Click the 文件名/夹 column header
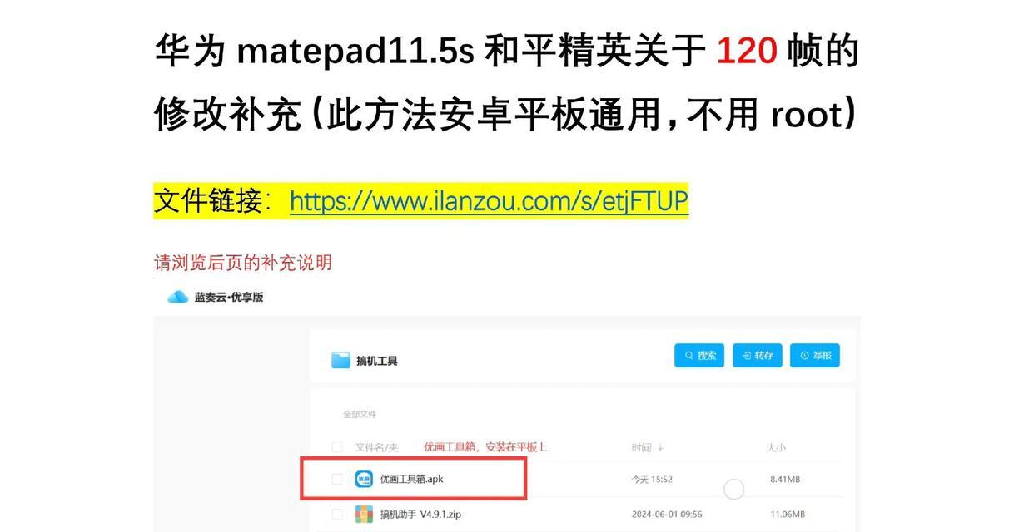 click(377, 447)
